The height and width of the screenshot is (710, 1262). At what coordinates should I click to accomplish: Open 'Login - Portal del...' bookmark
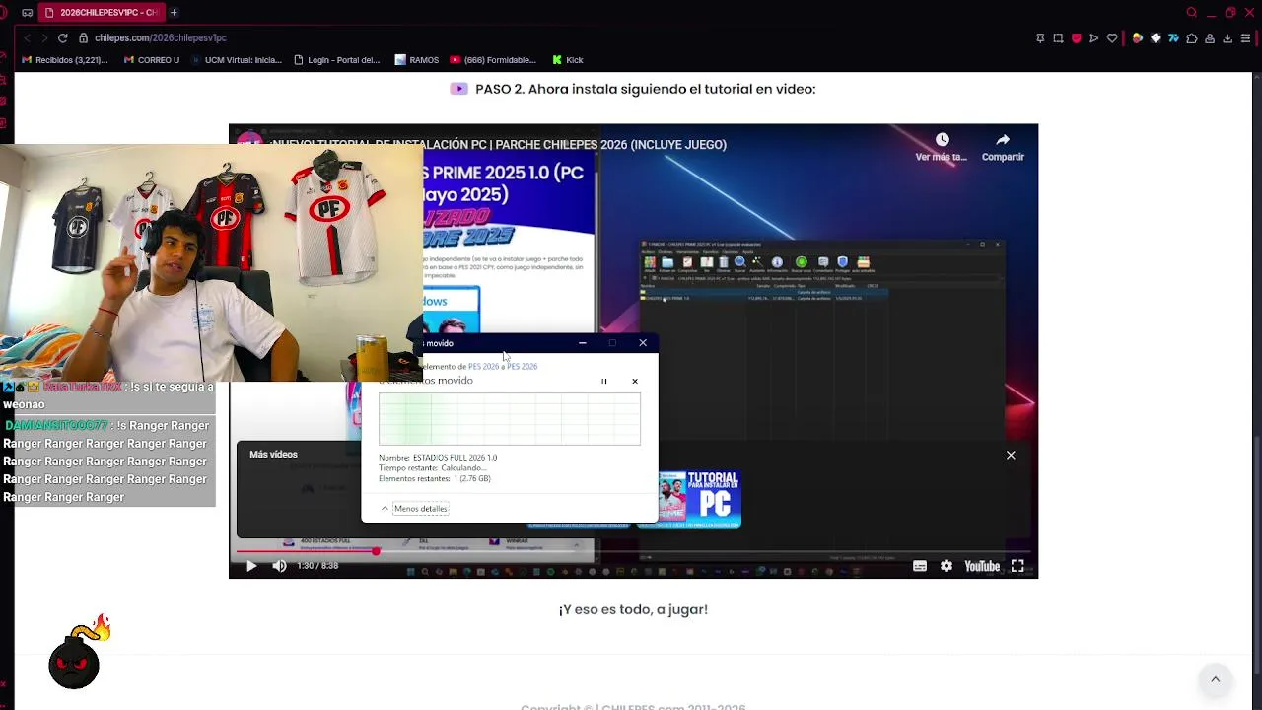(x=337, y=60)
